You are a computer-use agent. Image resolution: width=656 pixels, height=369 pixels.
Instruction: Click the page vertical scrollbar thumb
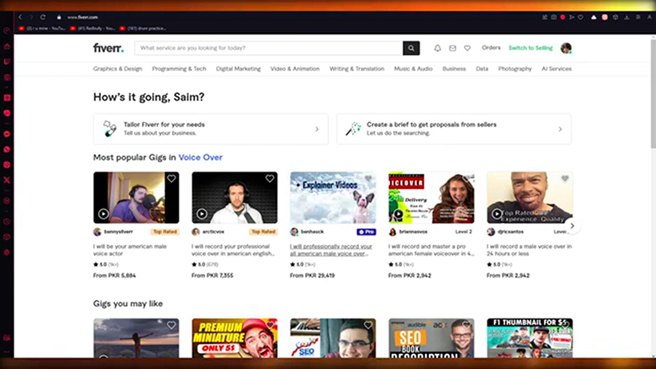point(653,94)
